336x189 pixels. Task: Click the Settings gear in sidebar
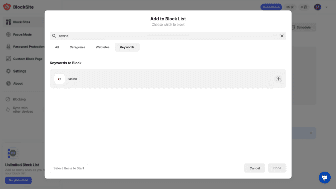[9, 71]
